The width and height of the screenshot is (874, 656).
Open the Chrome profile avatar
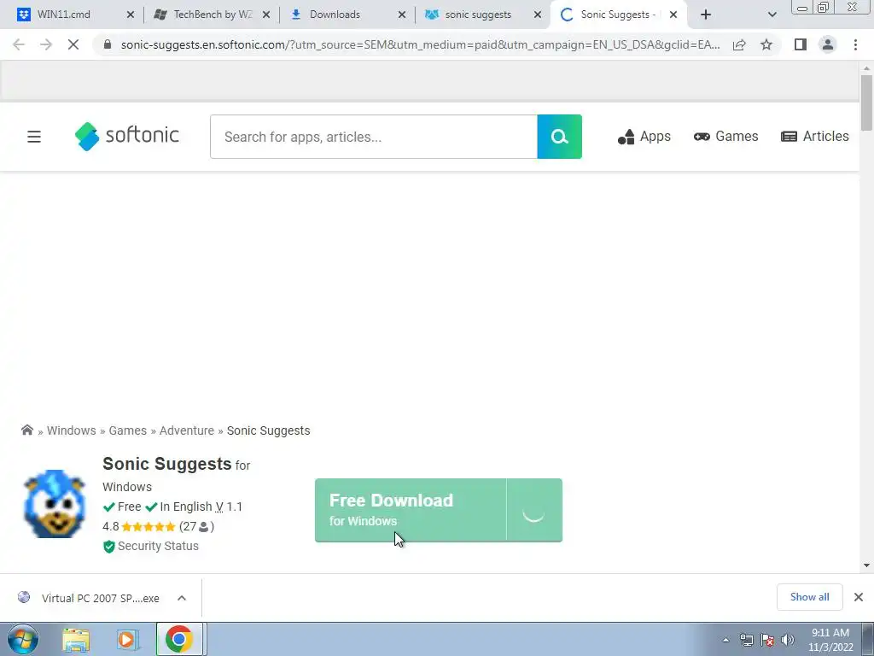point(828,44)
